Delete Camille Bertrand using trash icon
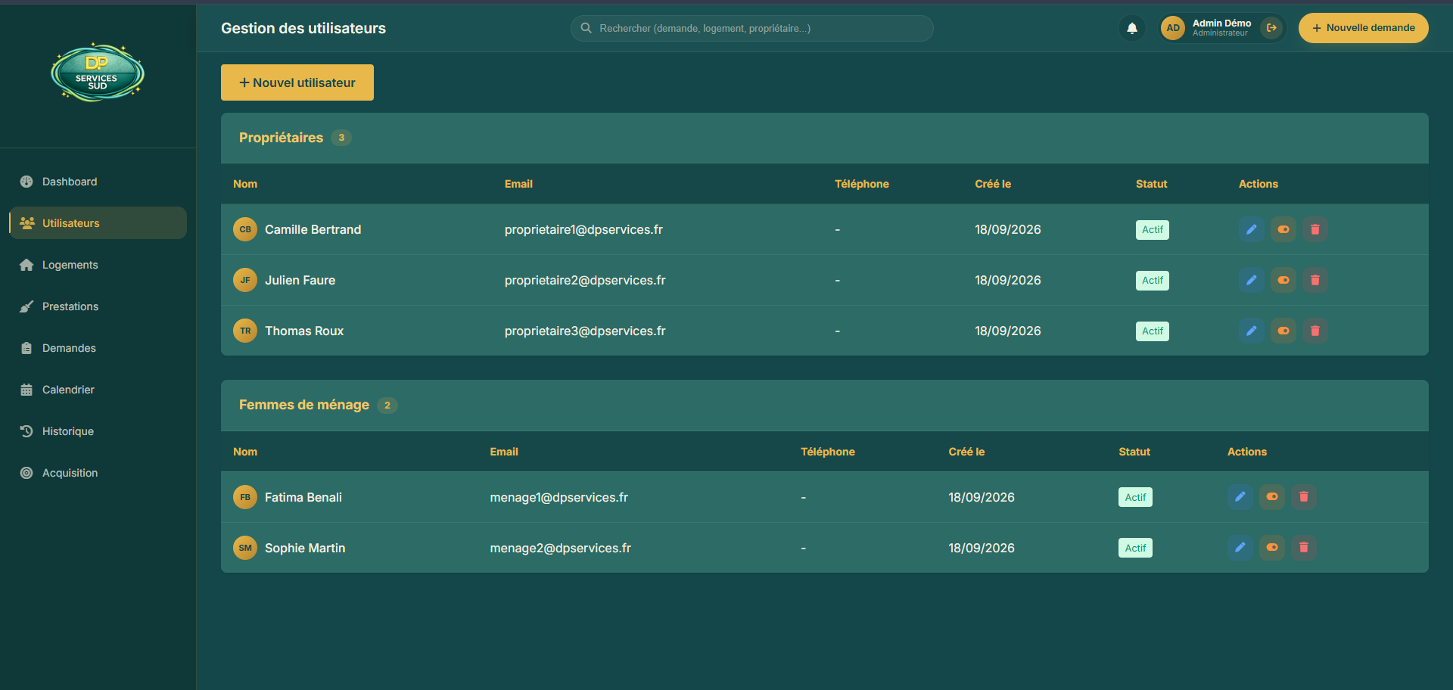This screenshot has height=690, width=1453. click(x=1315, y=229)
